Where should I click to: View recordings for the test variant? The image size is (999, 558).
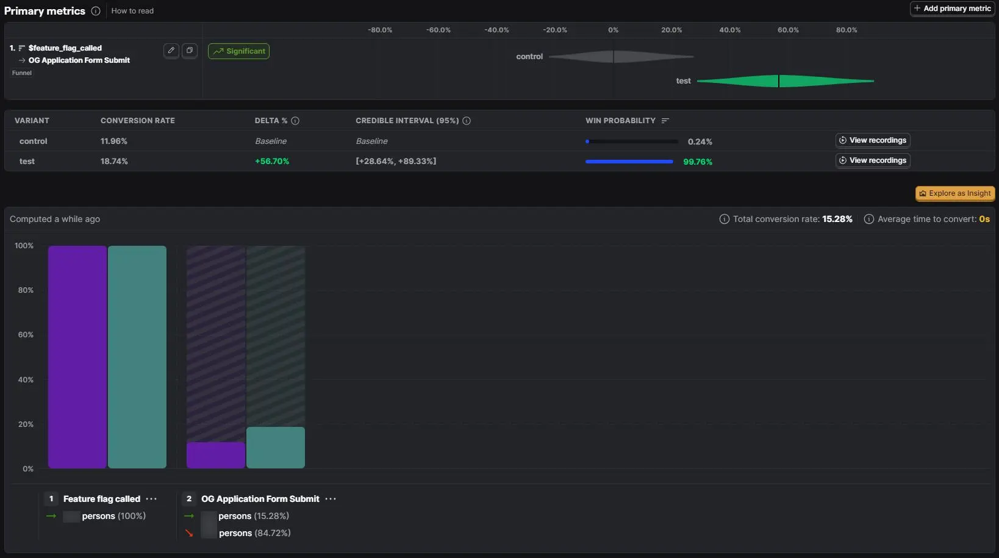point(873,160)
